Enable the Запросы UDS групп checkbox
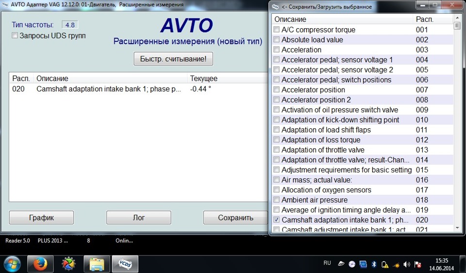 point(15,35)
